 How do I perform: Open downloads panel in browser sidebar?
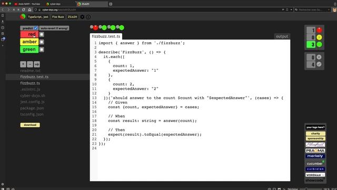[3, 22]
